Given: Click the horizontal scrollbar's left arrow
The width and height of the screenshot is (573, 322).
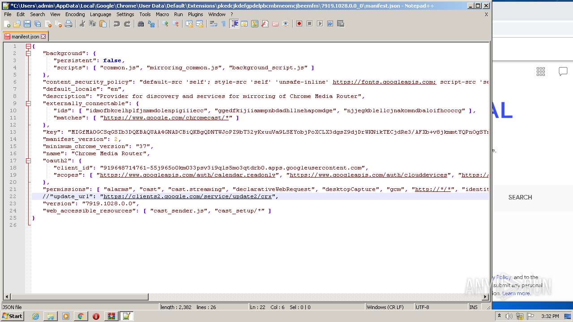Looking at the screenshot, I should point(7,297).
